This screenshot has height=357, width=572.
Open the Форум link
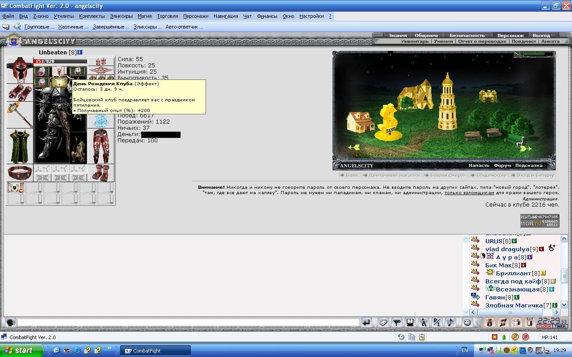(502, 166)
